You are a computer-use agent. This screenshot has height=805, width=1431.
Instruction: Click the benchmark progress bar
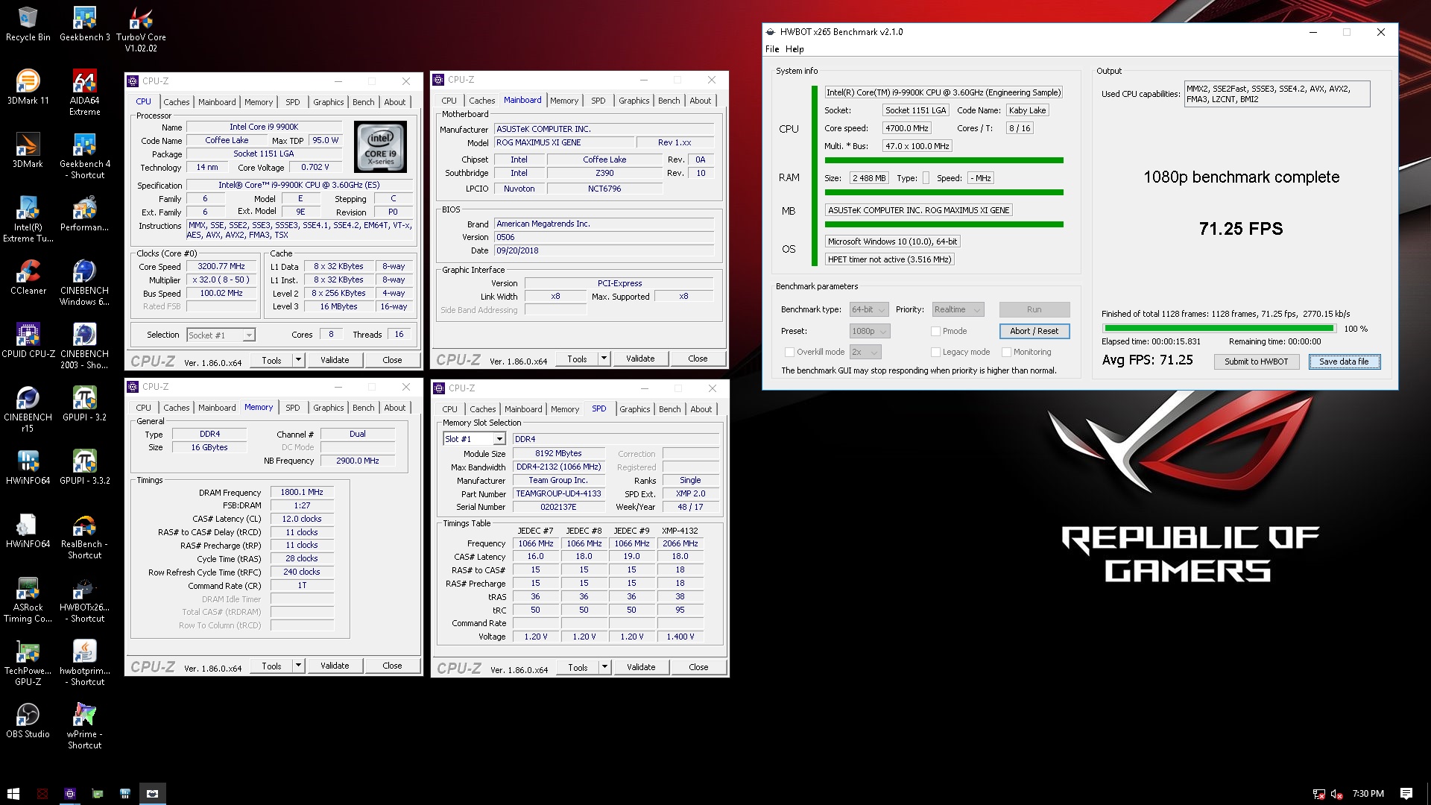[1219, 328]
